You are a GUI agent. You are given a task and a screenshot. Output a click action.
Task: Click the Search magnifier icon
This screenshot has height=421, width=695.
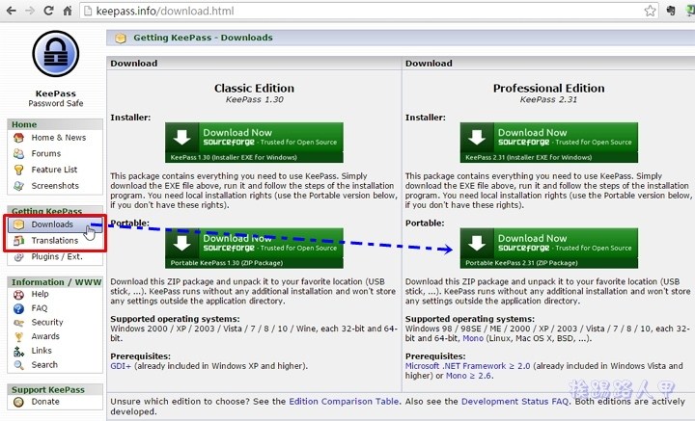[x=18, y=365]
